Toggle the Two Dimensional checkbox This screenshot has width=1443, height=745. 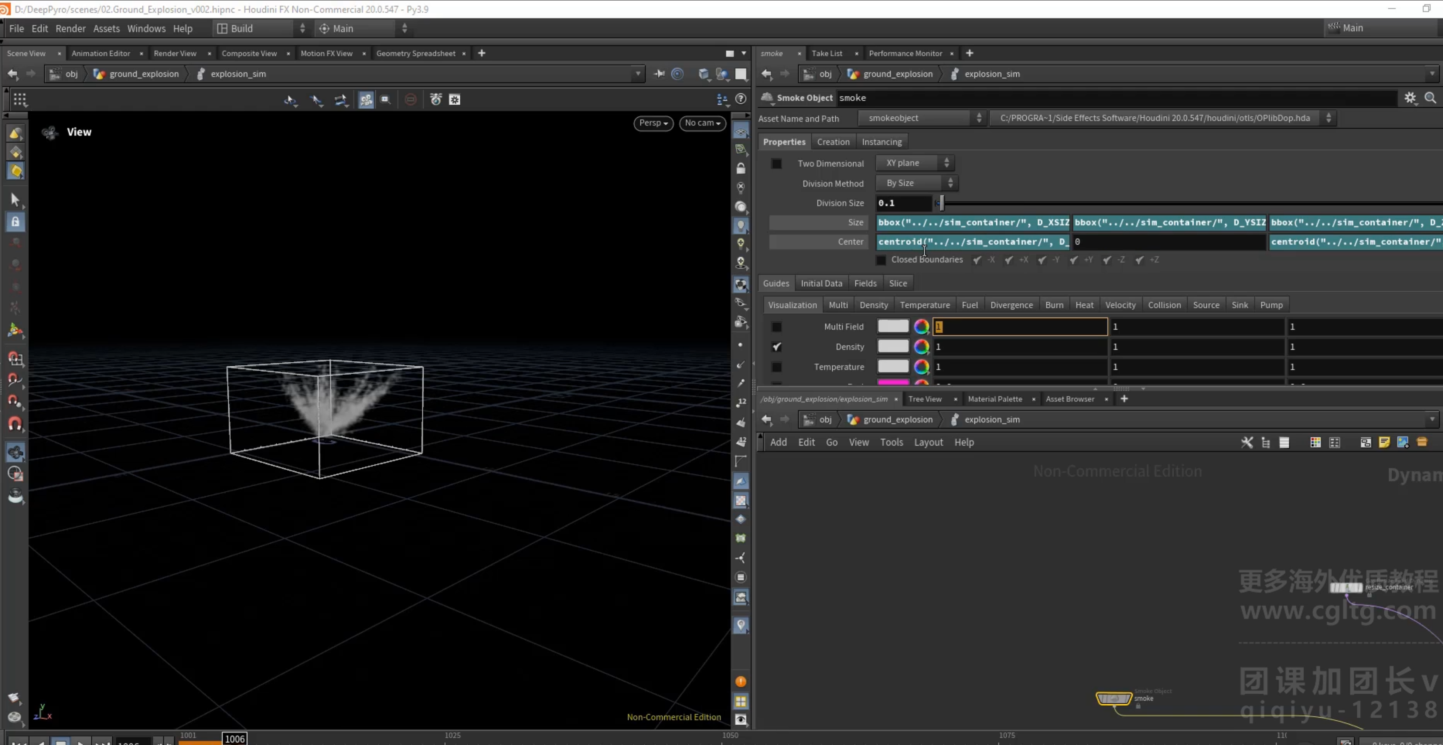776,164
